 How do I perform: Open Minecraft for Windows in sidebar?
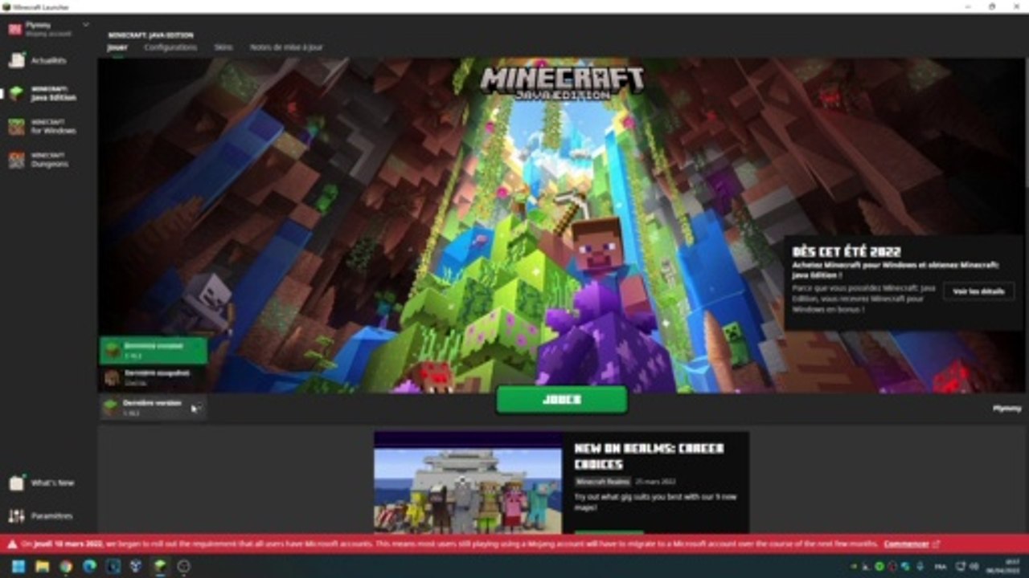tap(45, 127)
